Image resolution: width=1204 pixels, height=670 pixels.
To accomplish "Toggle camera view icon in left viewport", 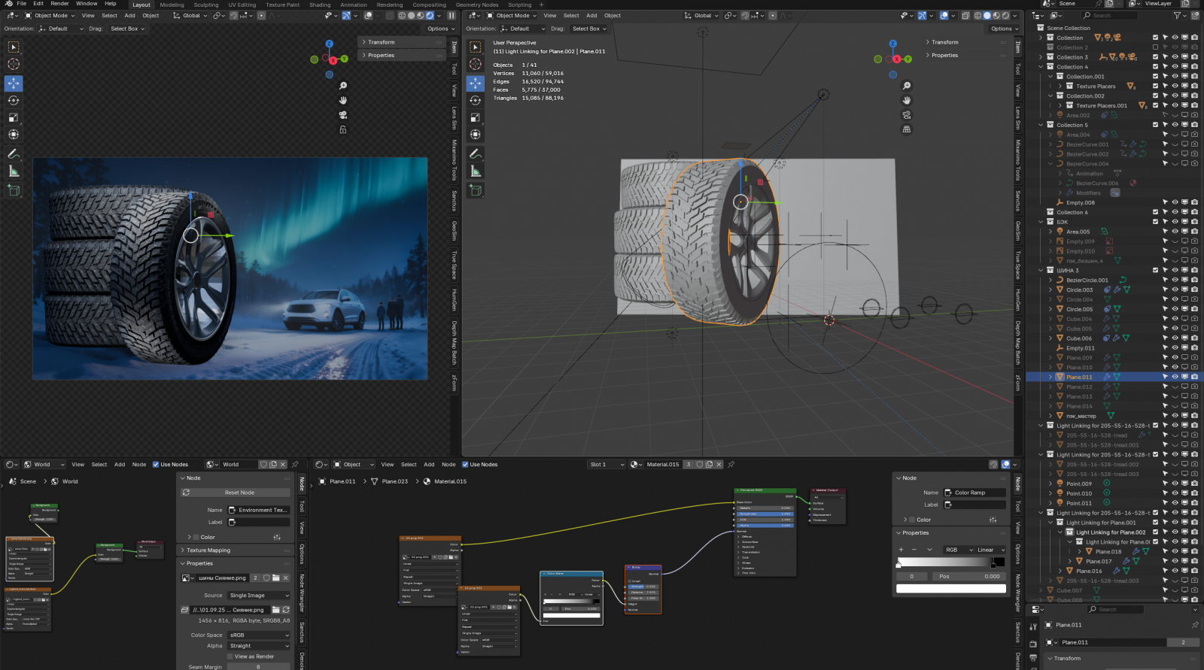I will coord(343,115).
